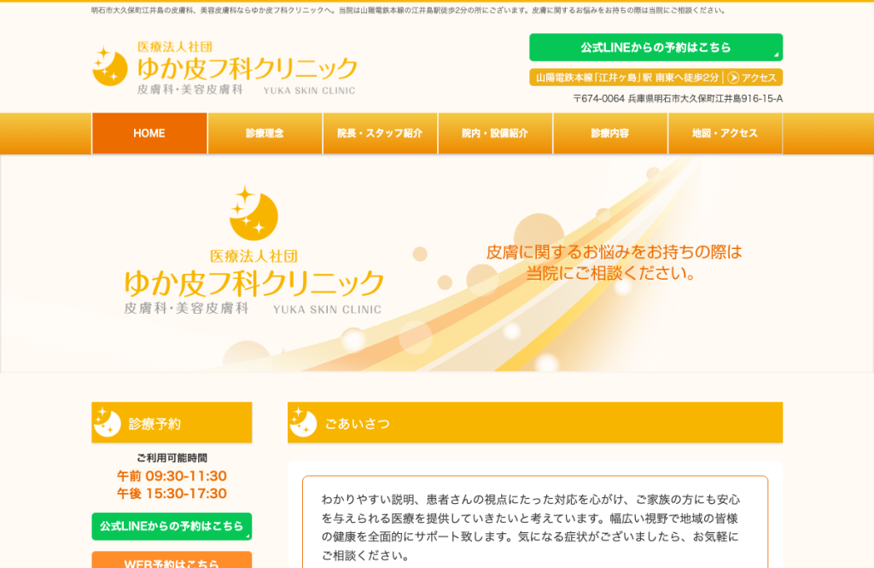Click the sidebar 公式LINEからの予約はこちら button

click(x=172, y=526)
